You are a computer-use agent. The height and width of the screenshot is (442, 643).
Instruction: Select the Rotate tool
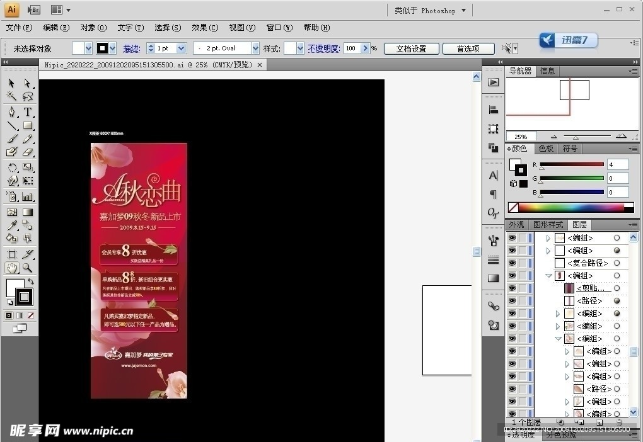coord(12,167)
